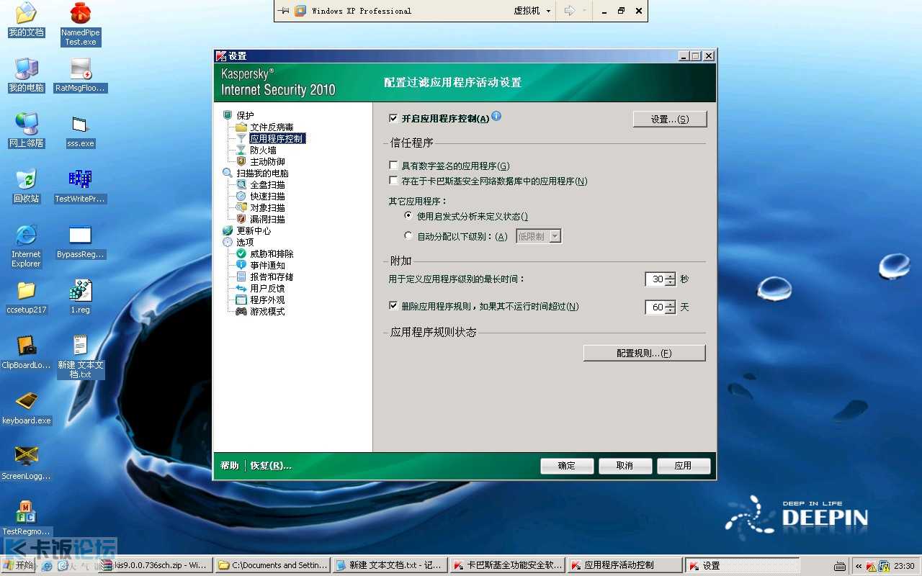
Task: Select 更新中心 globe icon
Action: click(228, 230)
